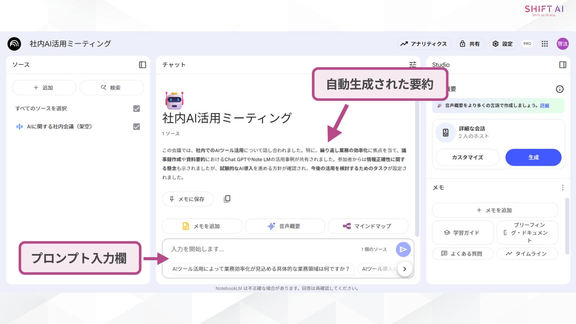This screenshot has width=576, height=324.
Task: Click the audio waveform icon beside the source
Action: [19, 126]
